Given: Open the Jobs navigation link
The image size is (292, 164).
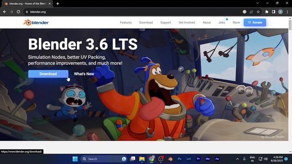Looking at the screenshot, I should click(222, 22).
